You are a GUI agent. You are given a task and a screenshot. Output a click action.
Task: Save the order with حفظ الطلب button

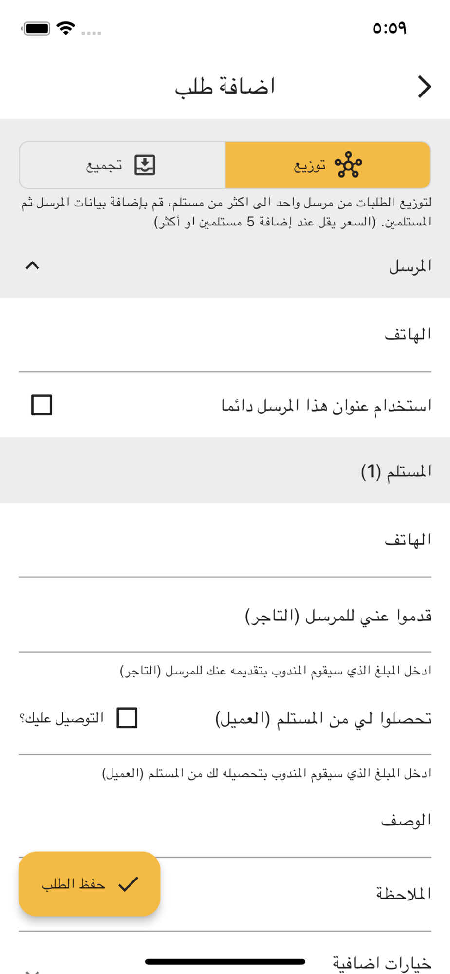tap(90, 883)
